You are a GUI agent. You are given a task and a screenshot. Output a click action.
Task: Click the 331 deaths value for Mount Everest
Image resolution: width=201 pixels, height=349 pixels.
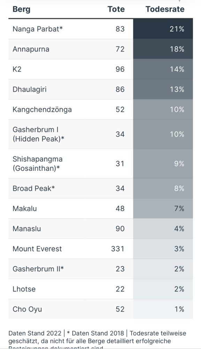[x=118, y=249]
